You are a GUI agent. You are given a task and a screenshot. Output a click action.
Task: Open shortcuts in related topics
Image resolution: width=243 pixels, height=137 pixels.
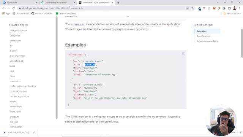[14, 117]
